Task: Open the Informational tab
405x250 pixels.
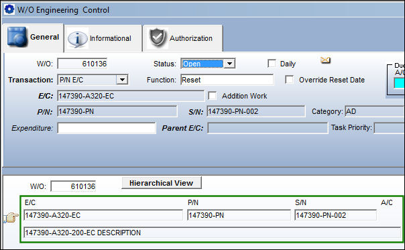Action: click(x=103, y=38)
